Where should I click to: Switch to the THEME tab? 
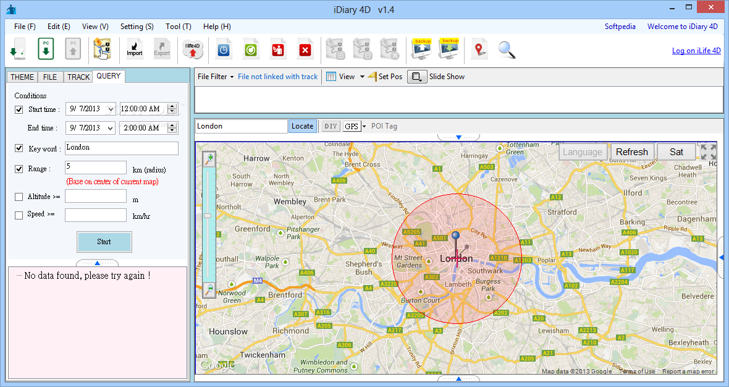tap(22, 77)
